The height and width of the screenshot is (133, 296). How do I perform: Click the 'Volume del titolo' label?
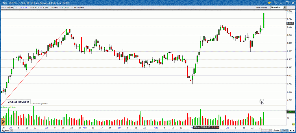coord(8,107)
